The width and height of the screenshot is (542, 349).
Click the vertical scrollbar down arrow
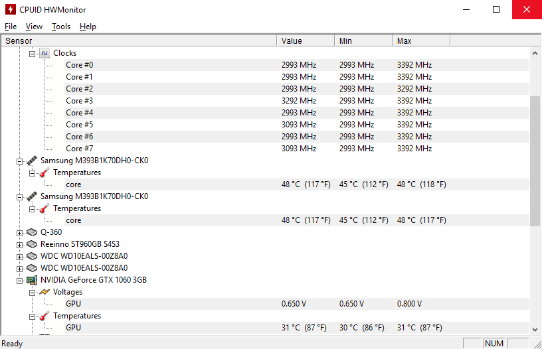click(535, 330)
